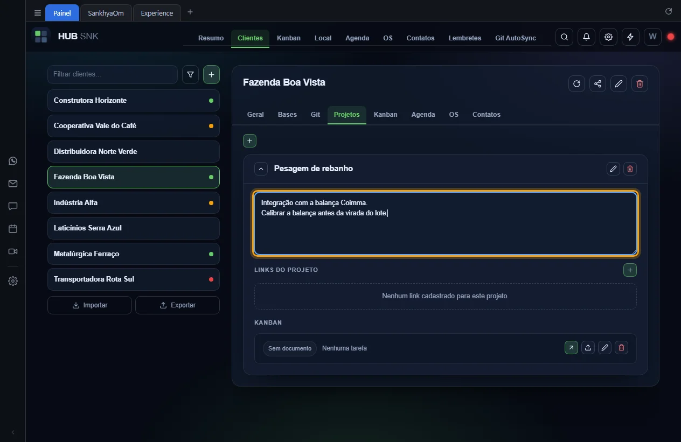681x442 pixels.
Task: Open sidebar settings gear icon
Action: click(x=13, y=281)
